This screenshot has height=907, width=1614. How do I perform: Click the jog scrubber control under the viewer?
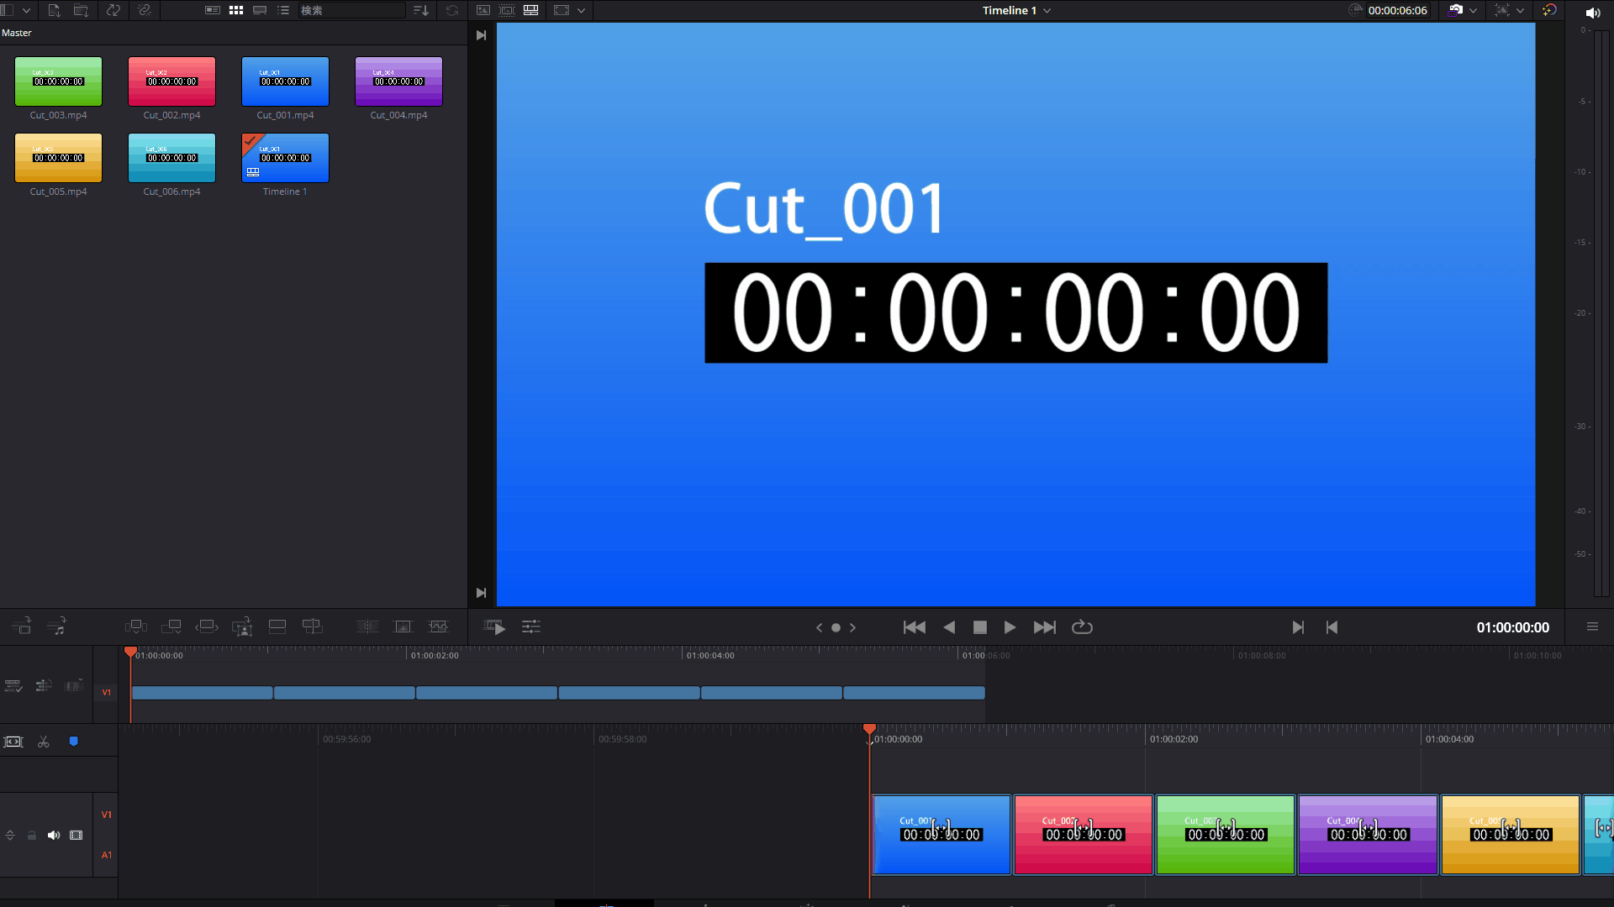pyautogui.click(x=836, y=627)
